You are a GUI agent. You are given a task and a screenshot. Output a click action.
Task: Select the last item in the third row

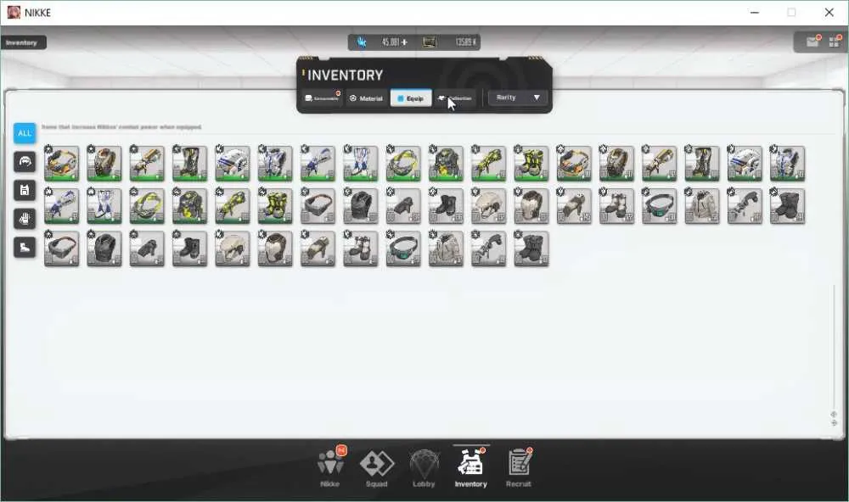pyautogui.click(x=531, y=248)
